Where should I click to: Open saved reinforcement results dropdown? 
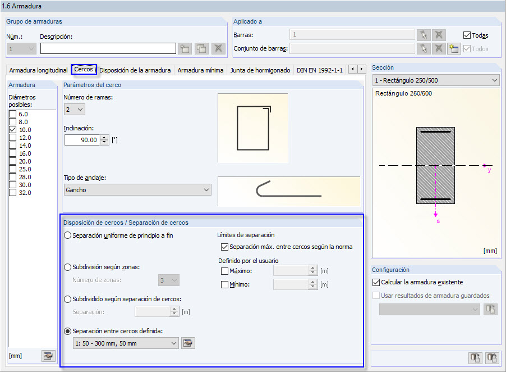430,309
